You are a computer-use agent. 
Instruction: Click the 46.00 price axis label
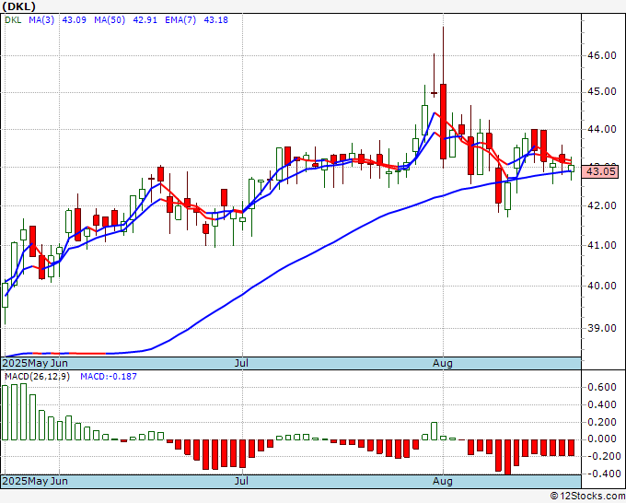(x=602, y=55)
